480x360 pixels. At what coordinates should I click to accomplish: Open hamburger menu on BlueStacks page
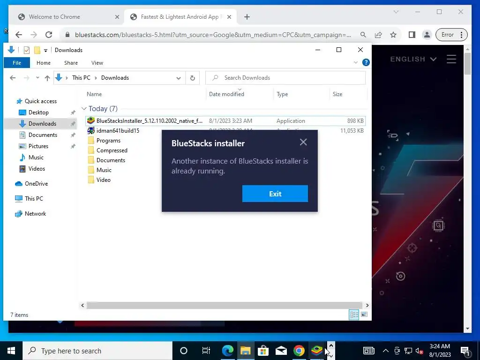(451, 59)
